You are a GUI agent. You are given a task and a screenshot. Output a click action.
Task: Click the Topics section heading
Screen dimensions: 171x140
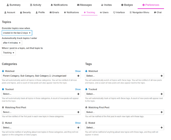pyautogui.click(x=6, y=22)
